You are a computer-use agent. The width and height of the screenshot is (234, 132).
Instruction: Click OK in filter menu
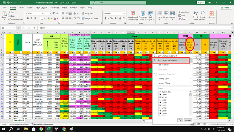point(180,120)
